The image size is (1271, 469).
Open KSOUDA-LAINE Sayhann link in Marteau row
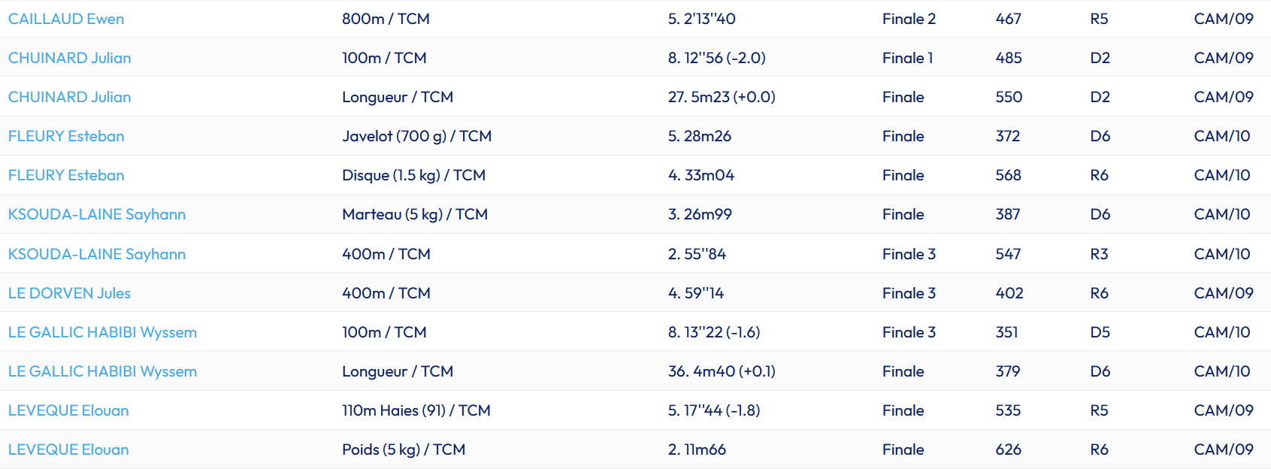click(x=97, y=214)
